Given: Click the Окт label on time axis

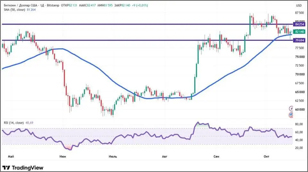Looking at the screenshot, I should [x=266, y=157].
